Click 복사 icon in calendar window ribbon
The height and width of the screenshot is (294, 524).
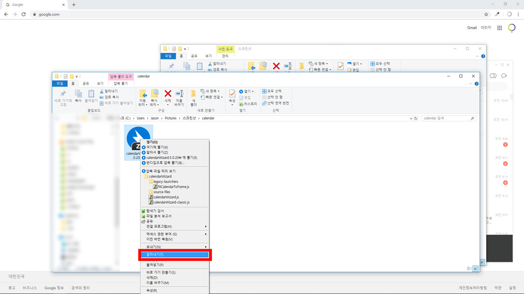click(78, 96)
